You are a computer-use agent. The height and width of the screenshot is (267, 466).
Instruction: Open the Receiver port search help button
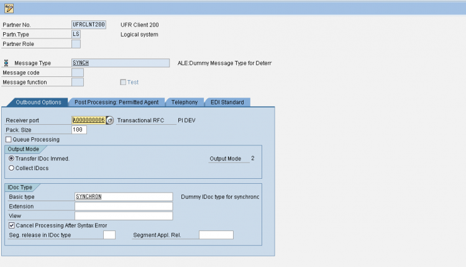[110, 120]
